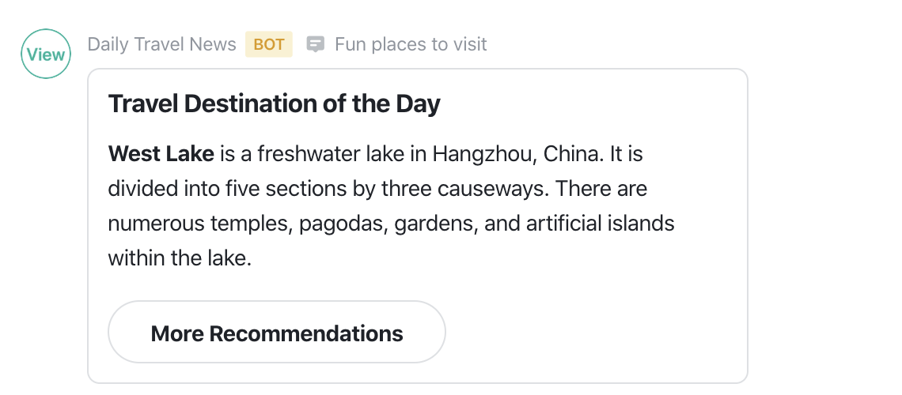
Task: Click empty card area right of More Recommendations
Action: 595,332
